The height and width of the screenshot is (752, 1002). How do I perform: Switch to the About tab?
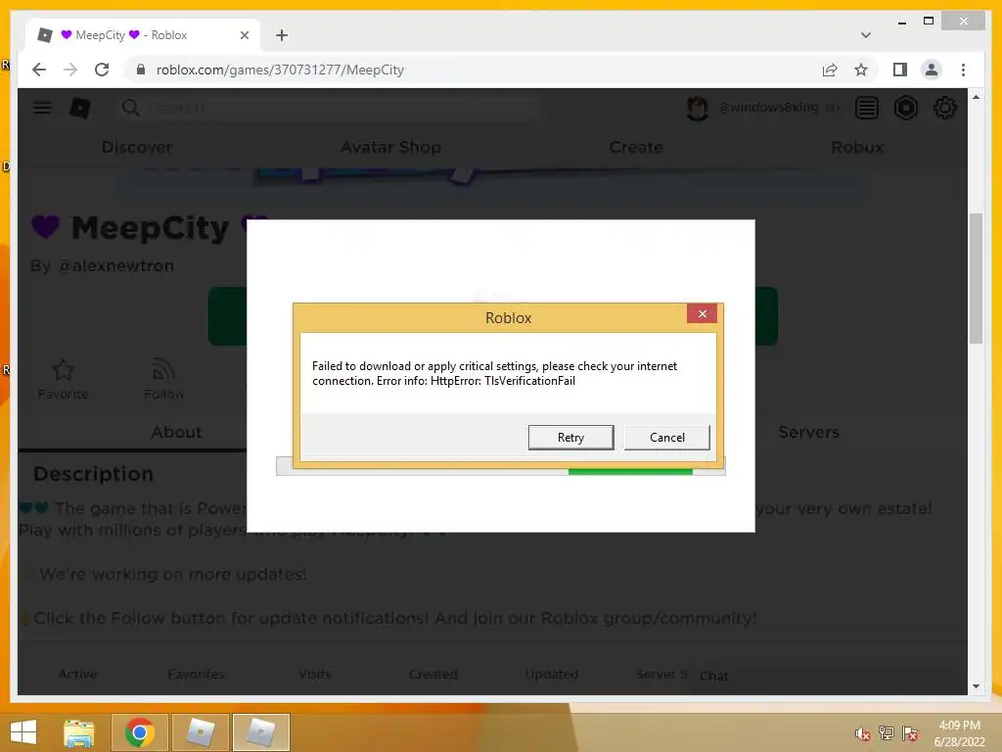click(176, 432)
